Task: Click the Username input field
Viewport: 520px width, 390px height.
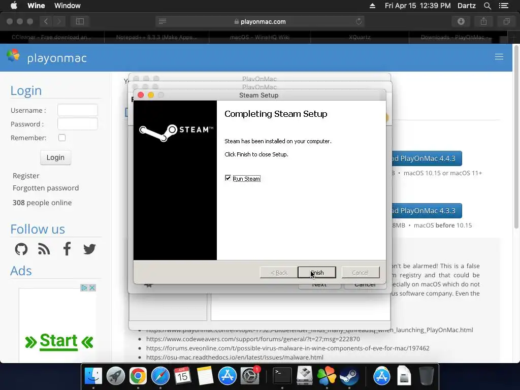Action: [x=78, y=110]
